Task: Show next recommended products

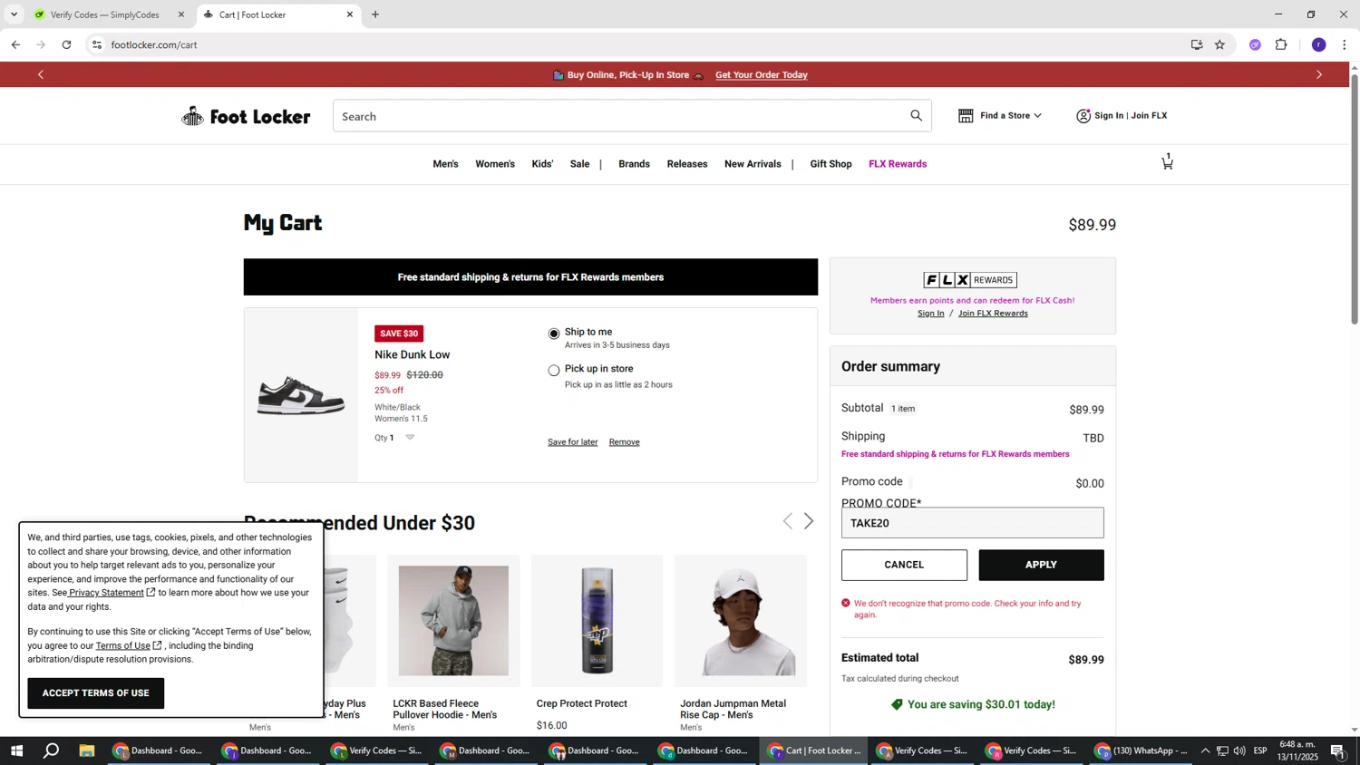Action: (809, 521)
